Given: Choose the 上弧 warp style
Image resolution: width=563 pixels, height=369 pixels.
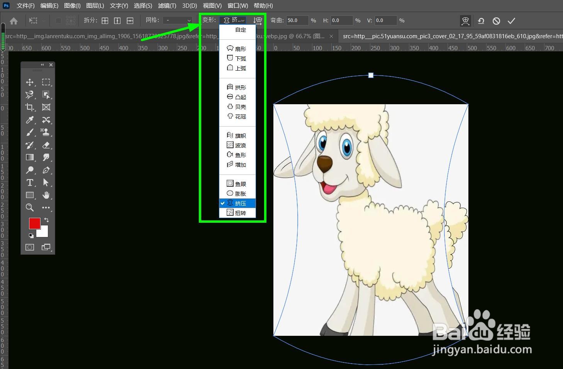Looking at the screenshot, I should [237, 68].
